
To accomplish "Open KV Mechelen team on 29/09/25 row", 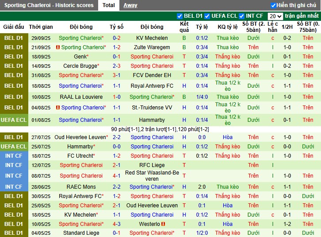I will (152, 38).
